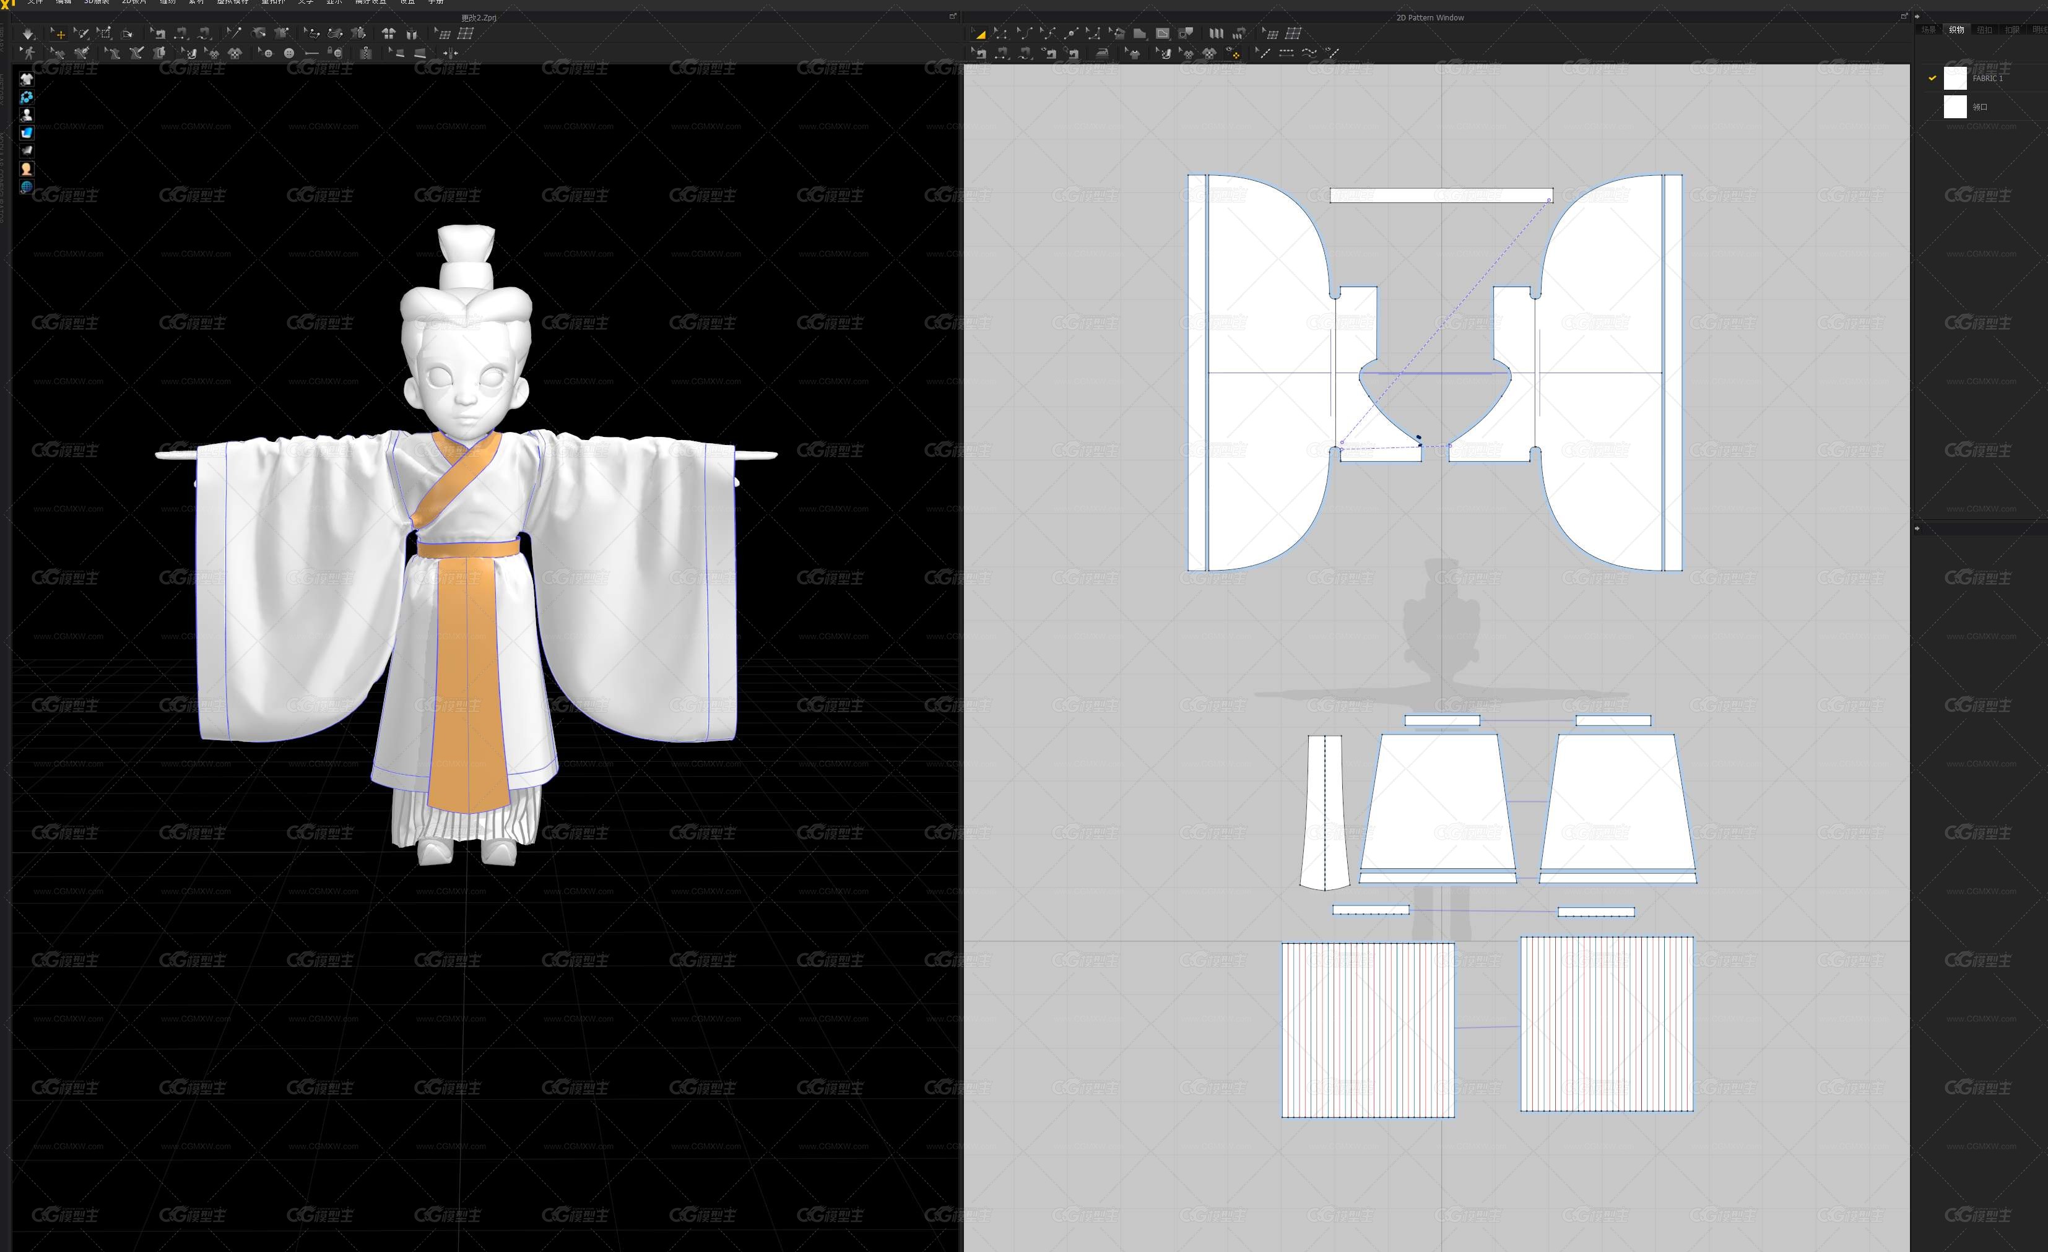Collapse the property editor panel arrow
This screenshot has width=2048, height=1252.
tap(1917, 527)
